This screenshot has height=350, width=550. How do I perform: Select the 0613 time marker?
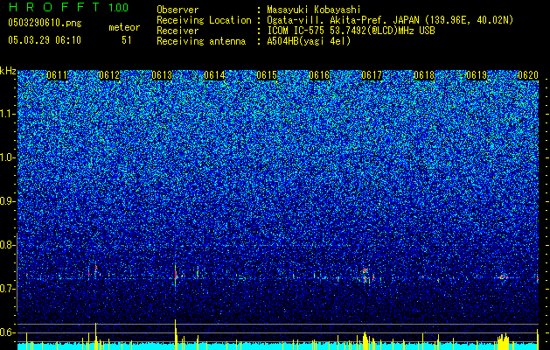click(x=162, y=75)
